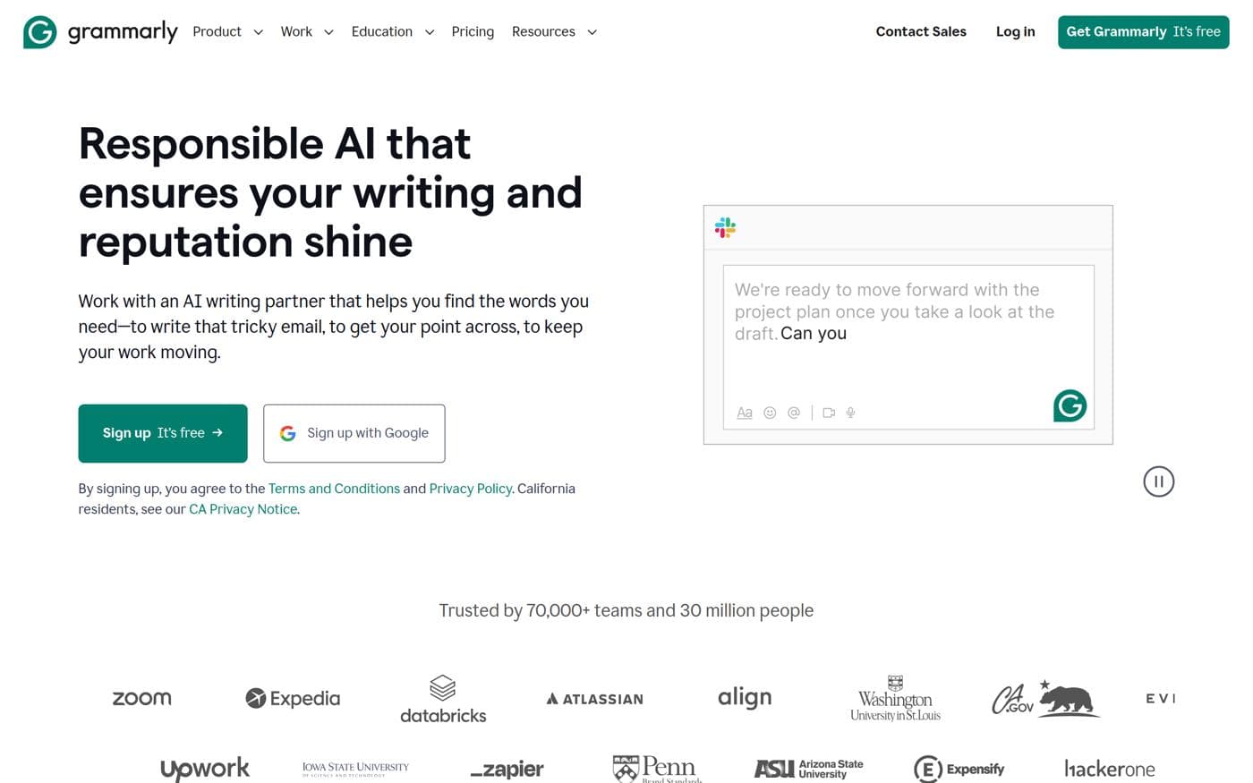Click the video recording icon

click(x=829, y=413)
